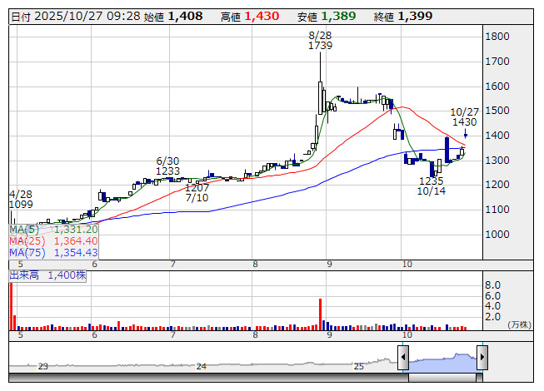Click the 4/28 1099 annotation
The width and height of the screenshot is (544, 391).
(x=21, y=199)
